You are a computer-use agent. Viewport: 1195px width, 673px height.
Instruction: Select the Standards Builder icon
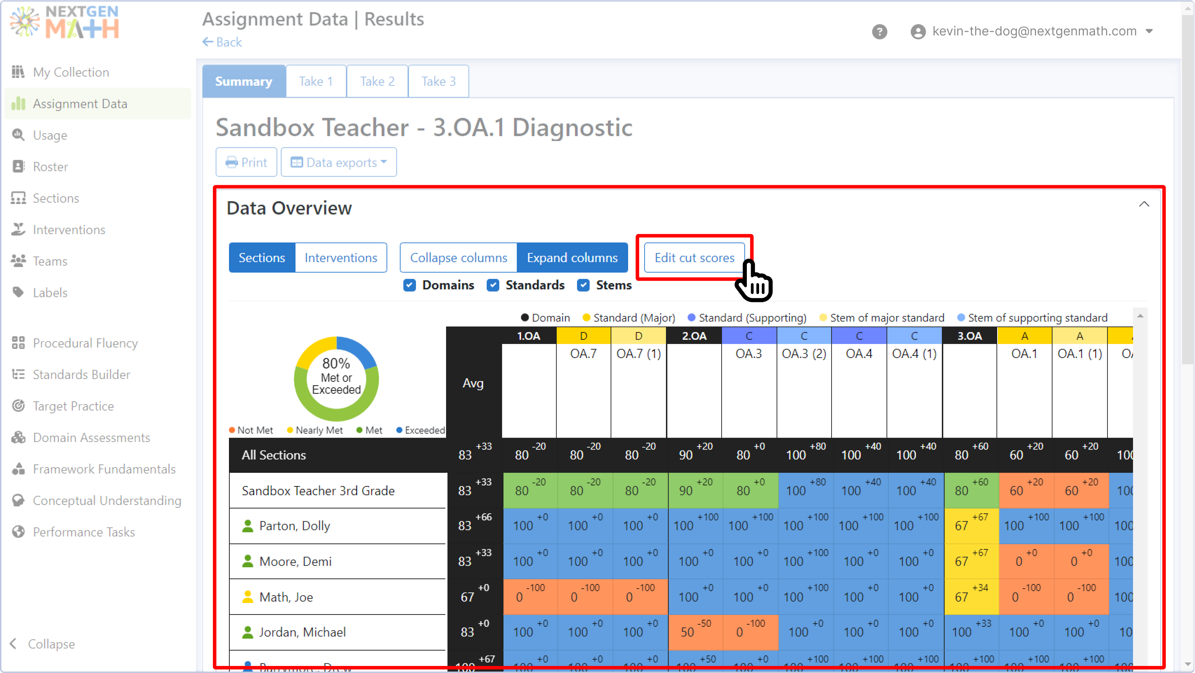pos(18,374)
